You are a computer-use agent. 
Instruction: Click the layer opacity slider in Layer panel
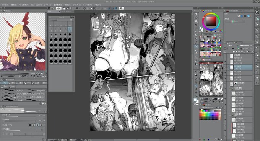(x=244, y=46)
